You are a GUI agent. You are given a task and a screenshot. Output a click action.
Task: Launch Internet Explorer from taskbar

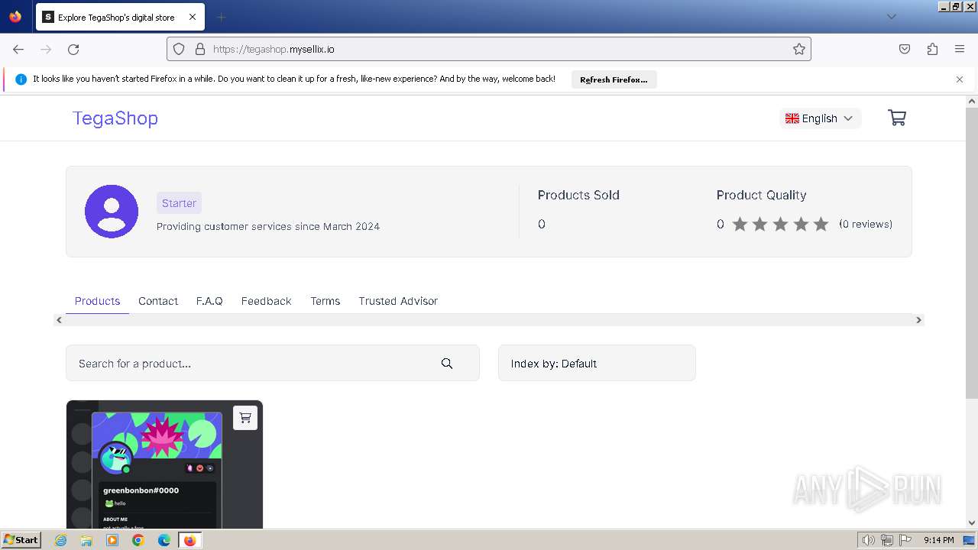(x=60, y=540)
